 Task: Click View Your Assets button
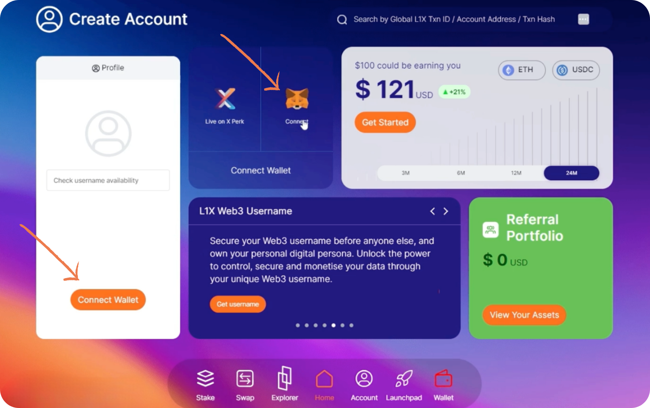(524, 315)
